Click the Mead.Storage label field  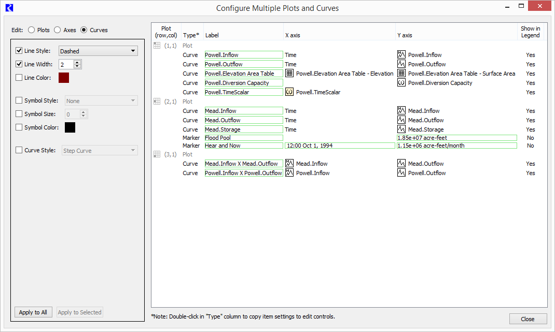point(244,129)
